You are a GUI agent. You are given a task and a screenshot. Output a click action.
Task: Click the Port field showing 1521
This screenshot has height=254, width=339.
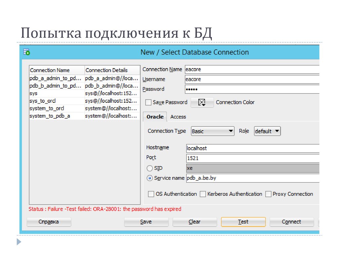pyautogui.click(x=253, y=158)
